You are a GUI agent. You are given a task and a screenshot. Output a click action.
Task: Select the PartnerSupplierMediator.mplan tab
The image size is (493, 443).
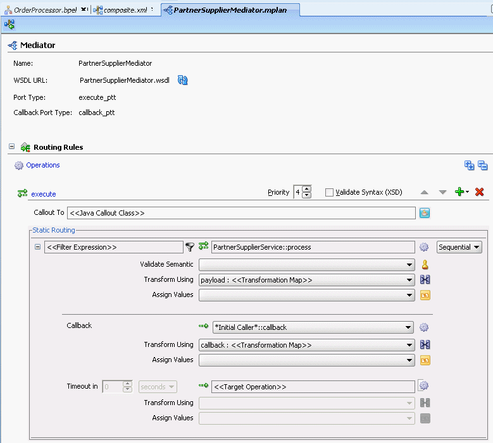pyautogui.click(x=230, y=10)
